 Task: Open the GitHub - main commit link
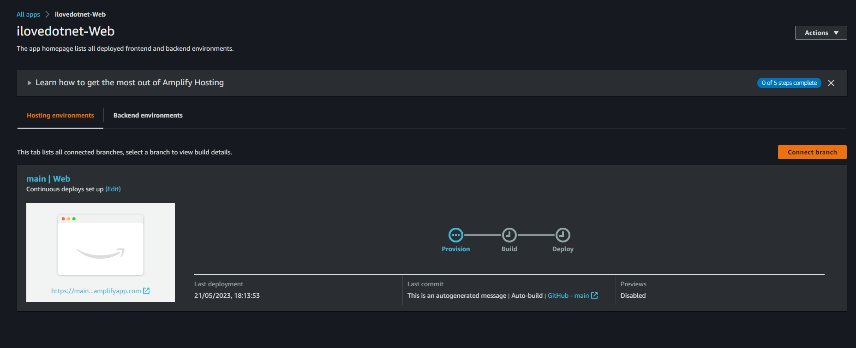(x=568, y=295)
